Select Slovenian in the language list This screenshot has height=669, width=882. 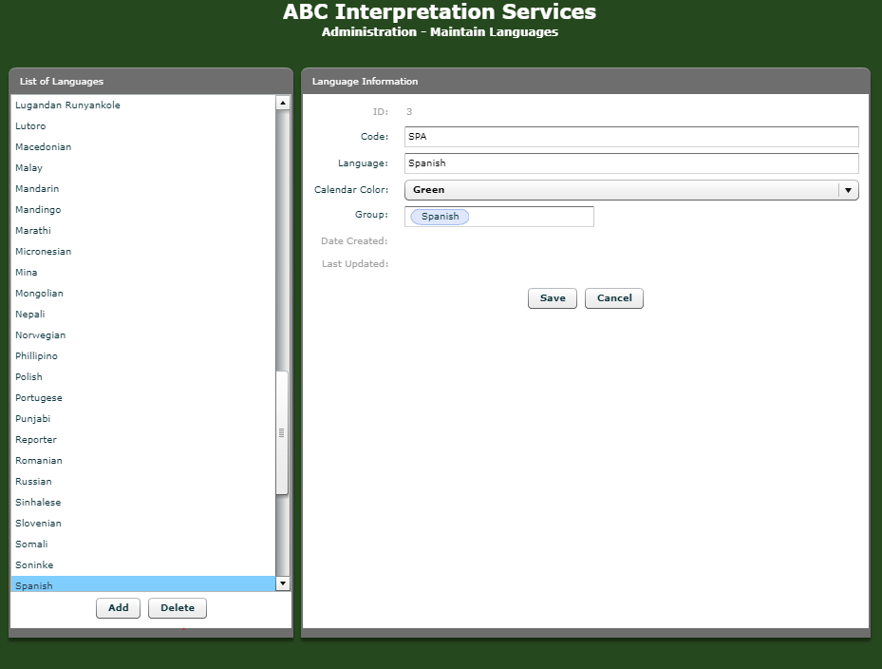(143, 524)
